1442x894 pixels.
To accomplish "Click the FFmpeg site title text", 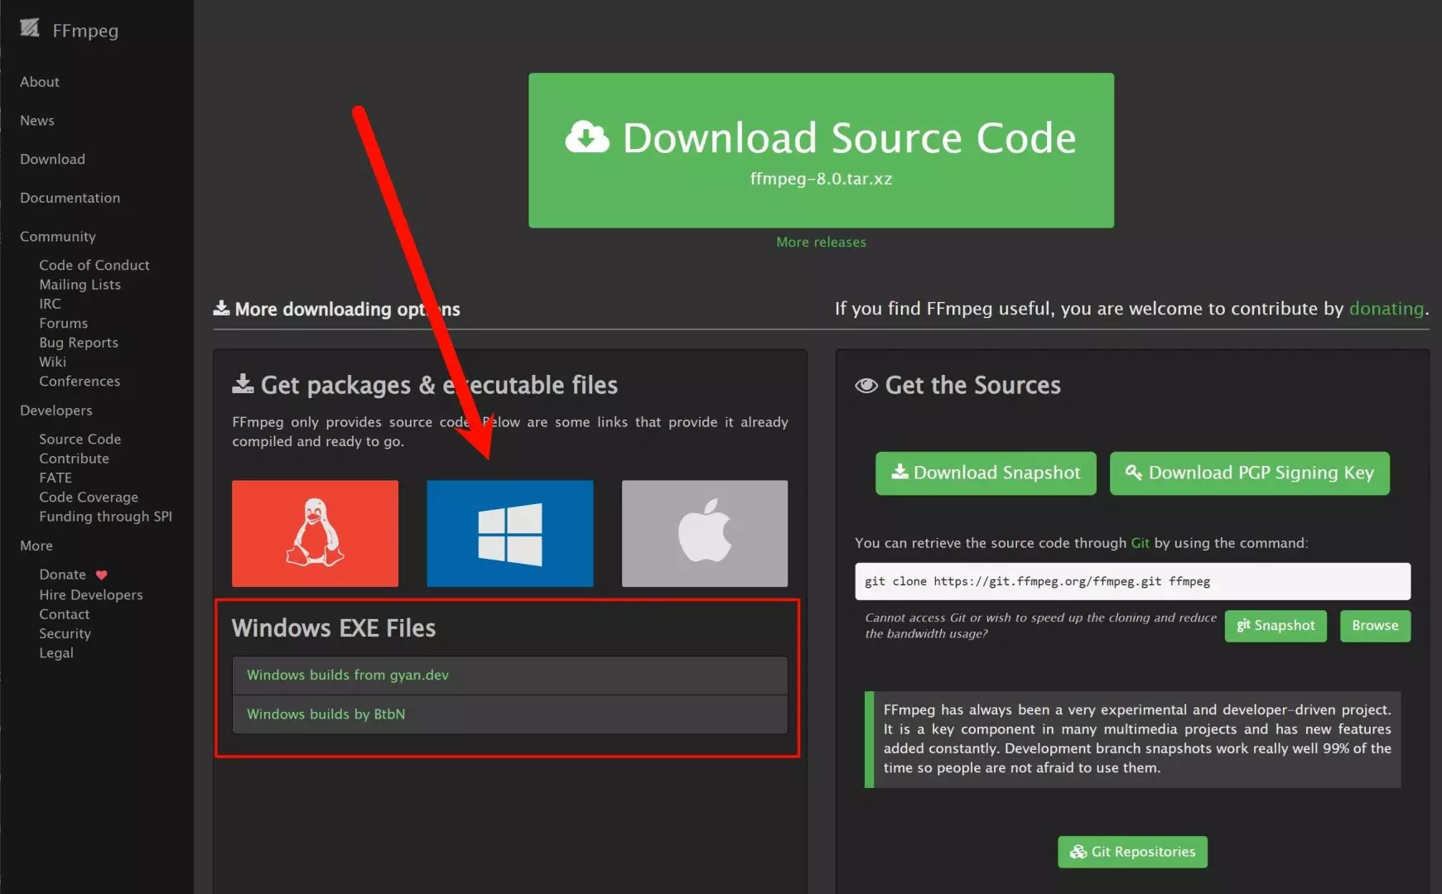I will pos(85,31).
